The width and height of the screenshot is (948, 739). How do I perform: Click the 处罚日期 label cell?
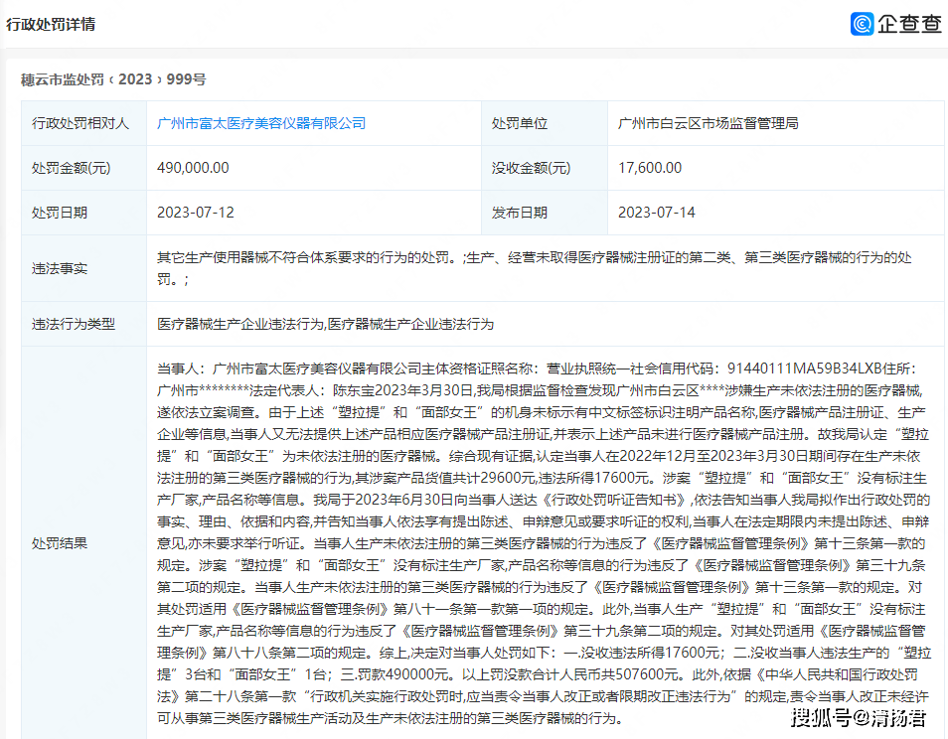60,213
